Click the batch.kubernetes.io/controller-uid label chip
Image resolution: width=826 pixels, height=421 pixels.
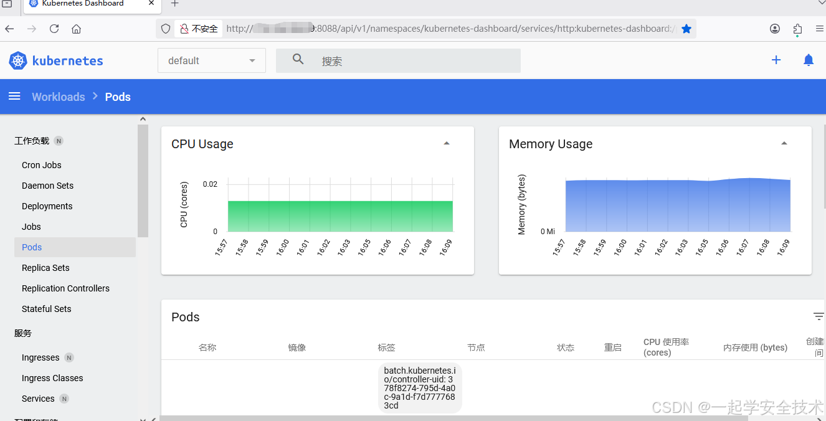click(420, 388)
